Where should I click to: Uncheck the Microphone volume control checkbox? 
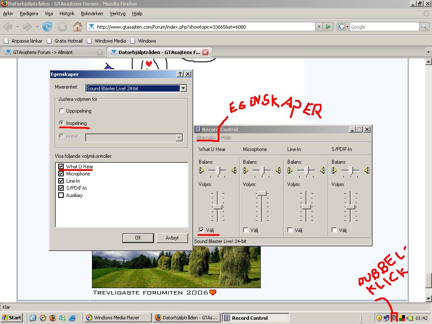(x=61, y=174)
